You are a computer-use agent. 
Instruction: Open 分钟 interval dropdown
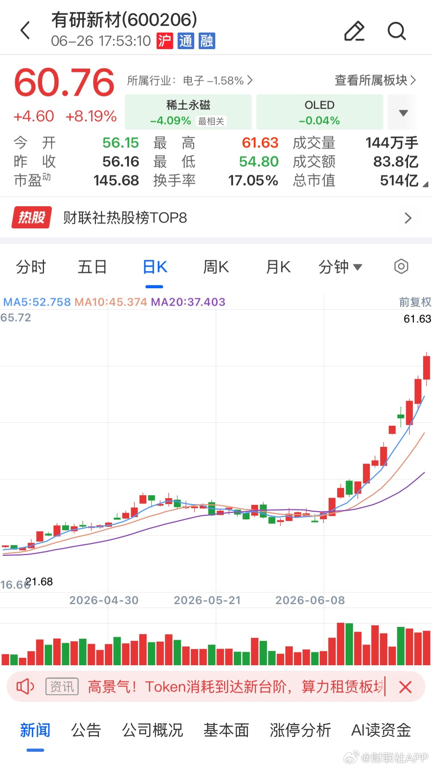click(340, 267)
